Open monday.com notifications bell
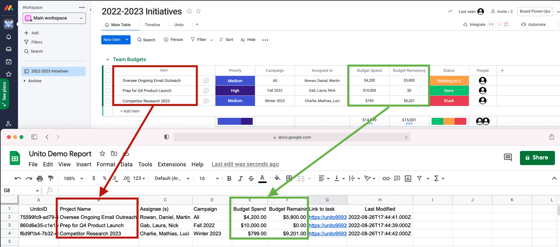 9,37
